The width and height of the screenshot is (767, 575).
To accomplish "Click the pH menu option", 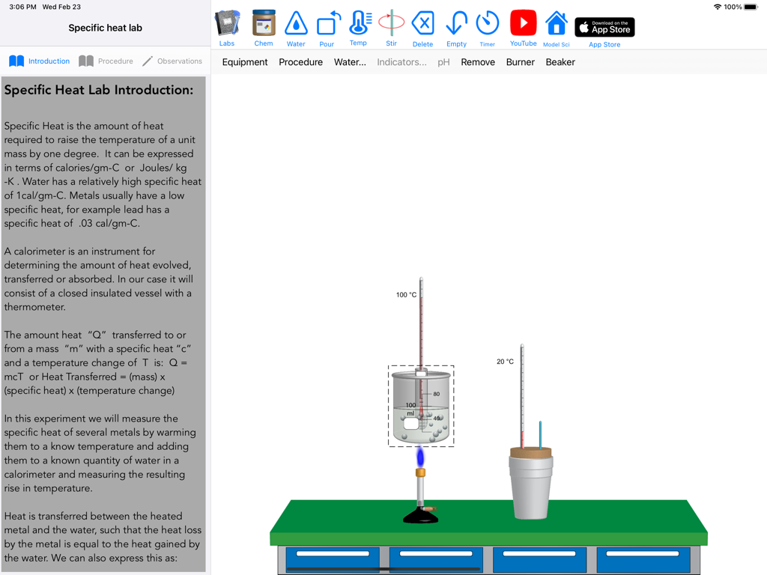I will tap(443, 62).
